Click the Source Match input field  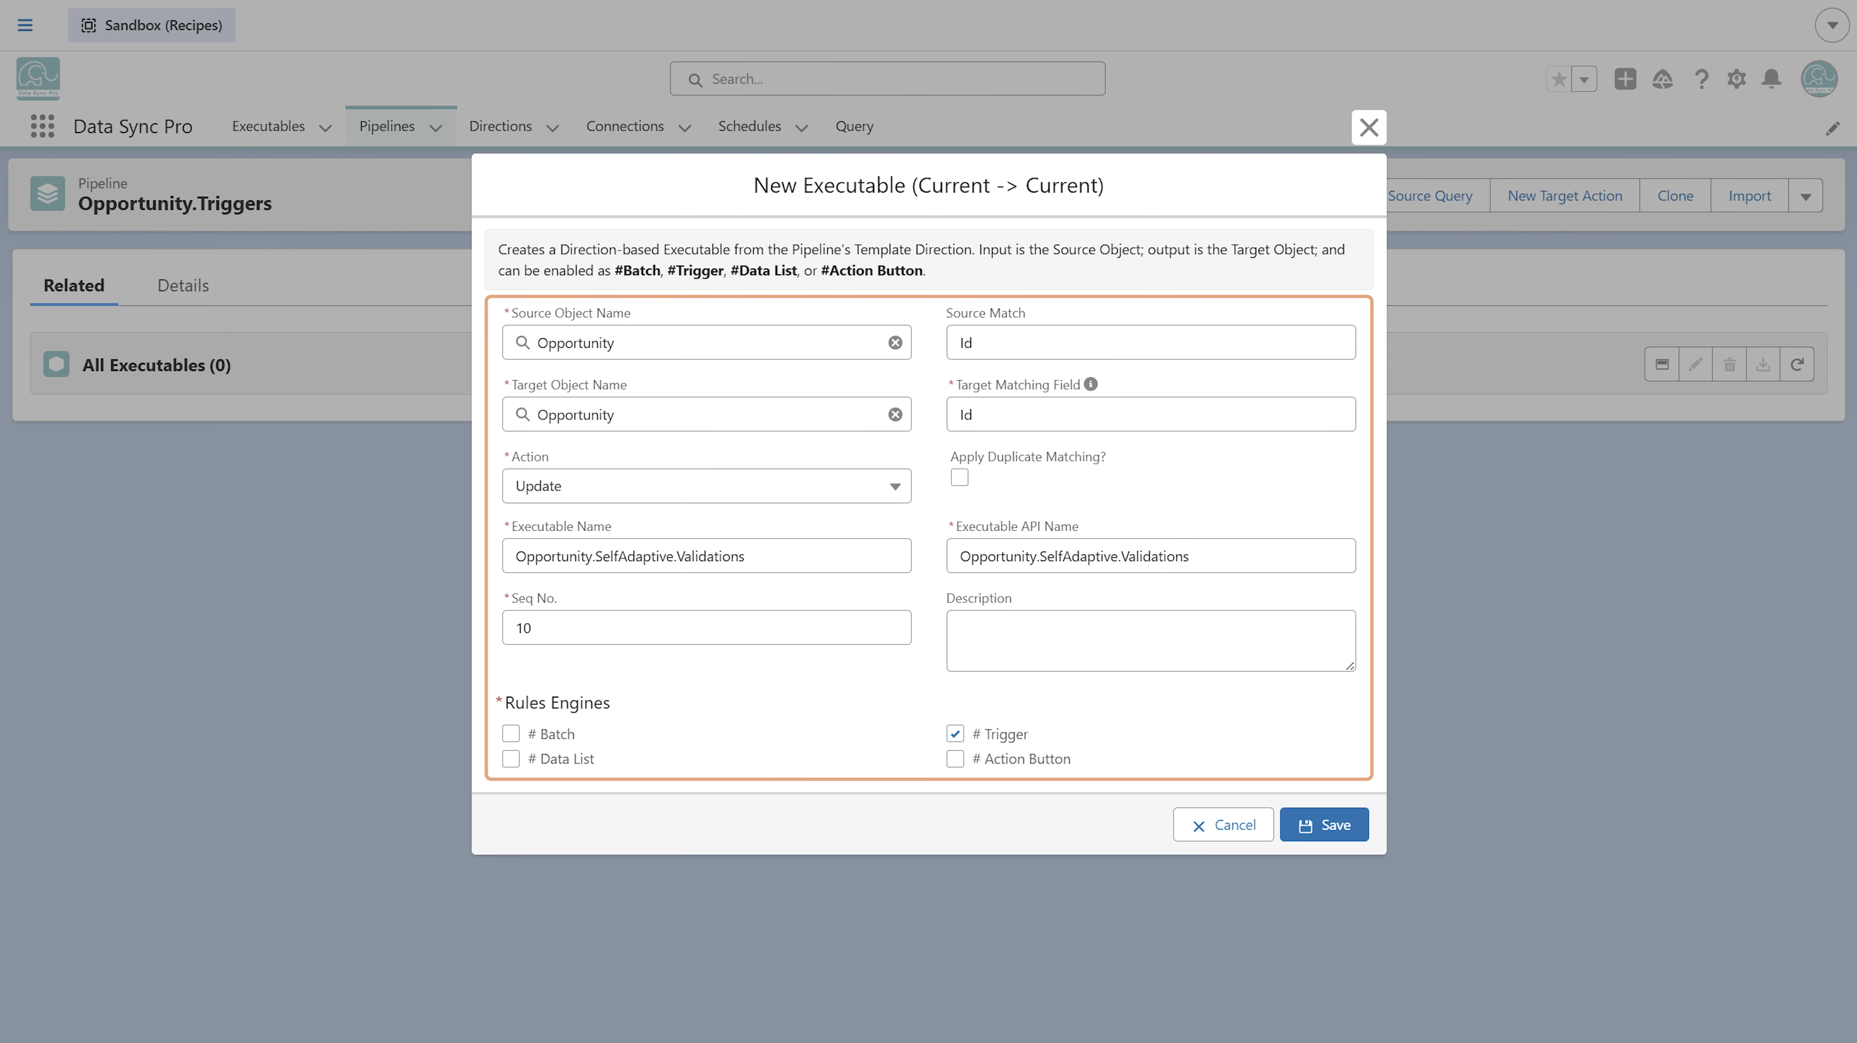[1151, 343]
